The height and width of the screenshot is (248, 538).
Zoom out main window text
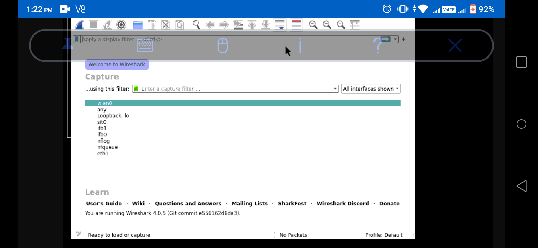[x=327, y=25]
